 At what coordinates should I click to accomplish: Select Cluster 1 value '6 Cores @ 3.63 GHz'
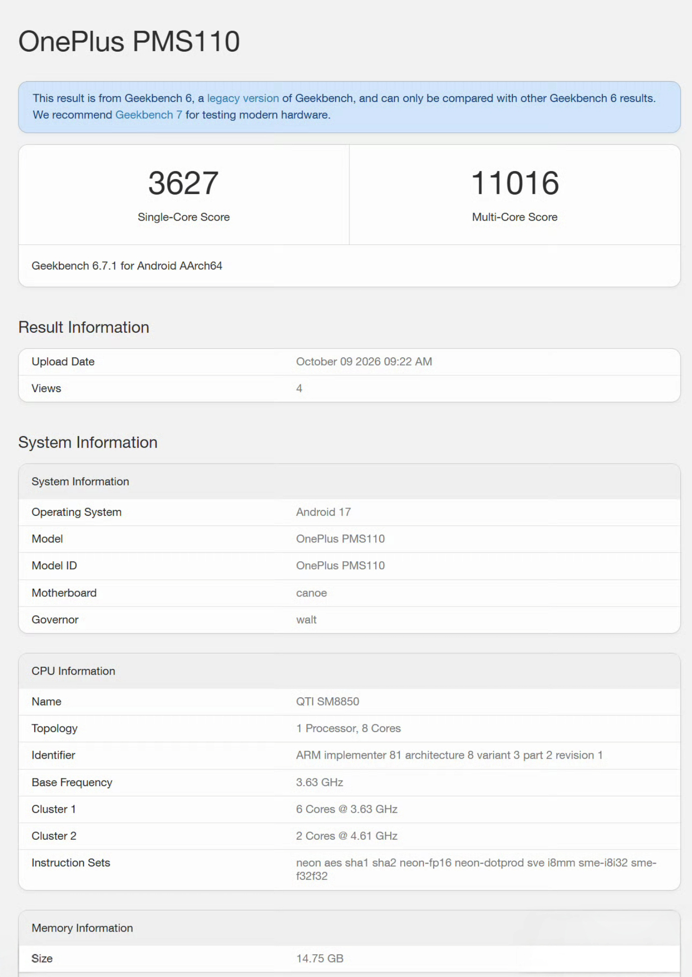[x=347, y=809]
